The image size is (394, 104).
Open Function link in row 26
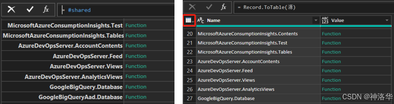tap(331, 89)
